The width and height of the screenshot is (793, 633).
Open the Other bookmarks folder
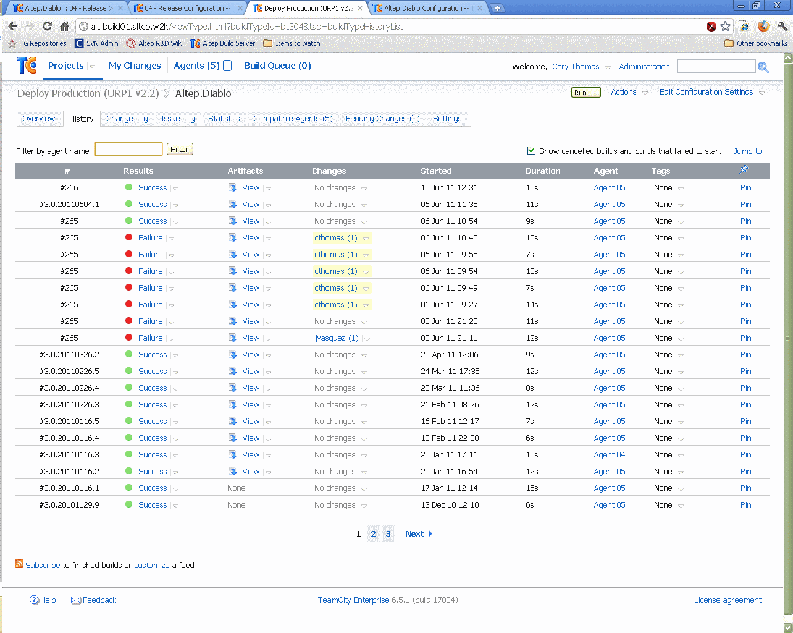point(756,43)
